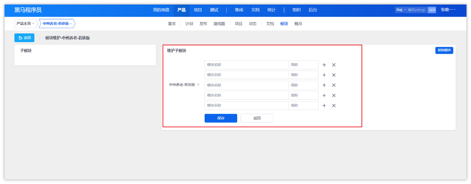Select the 模块 tab
Viewport: 471px width, 184px height.
point(284,24)
